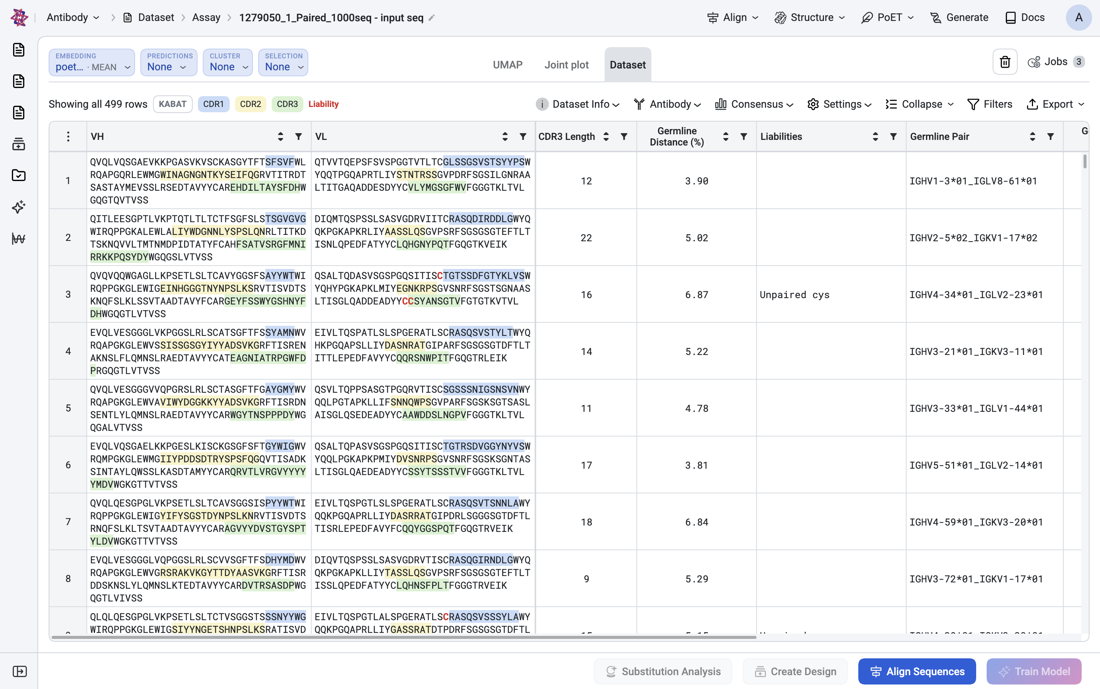The height and width of the screenshot is (689, 1100).
Task: Edit dataset name with pencil icon
Action: point(431,18)
